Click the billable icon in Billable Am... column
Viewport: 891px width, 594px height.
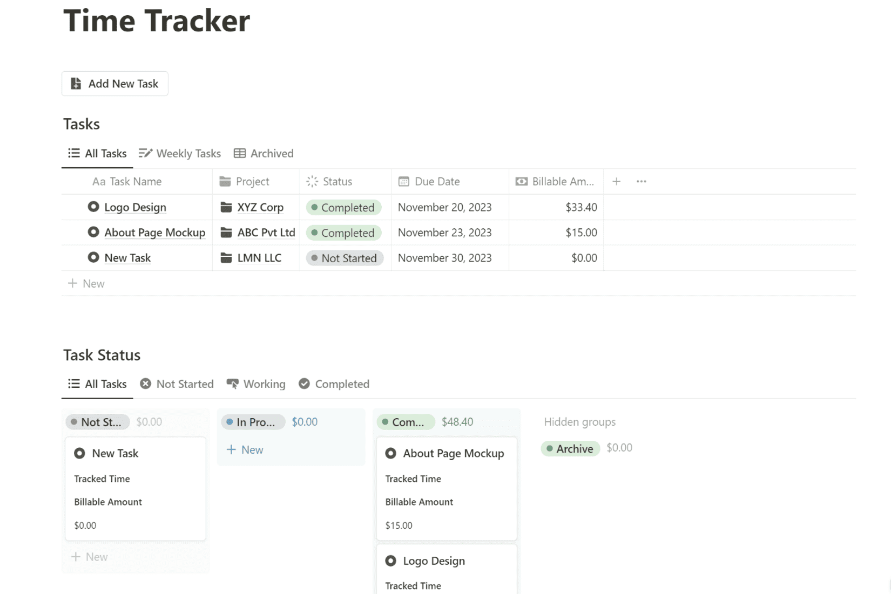tap(521, 181)
